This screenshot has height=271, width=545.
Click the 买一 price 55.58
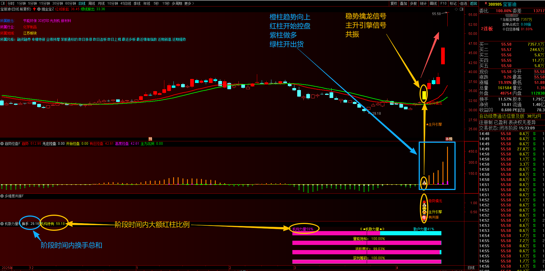[x=506, y=44]
